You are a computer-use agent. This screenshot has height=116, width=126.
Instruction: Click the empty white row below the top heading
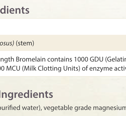point(63,27)
